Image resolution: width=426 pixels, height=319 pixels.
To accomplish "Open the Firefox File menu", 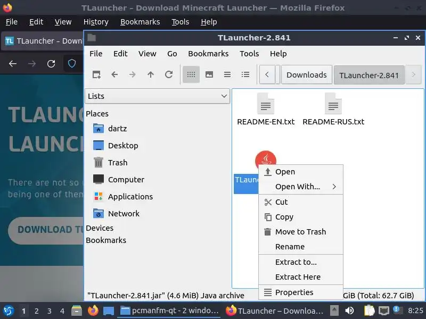I will click(12, 22).
